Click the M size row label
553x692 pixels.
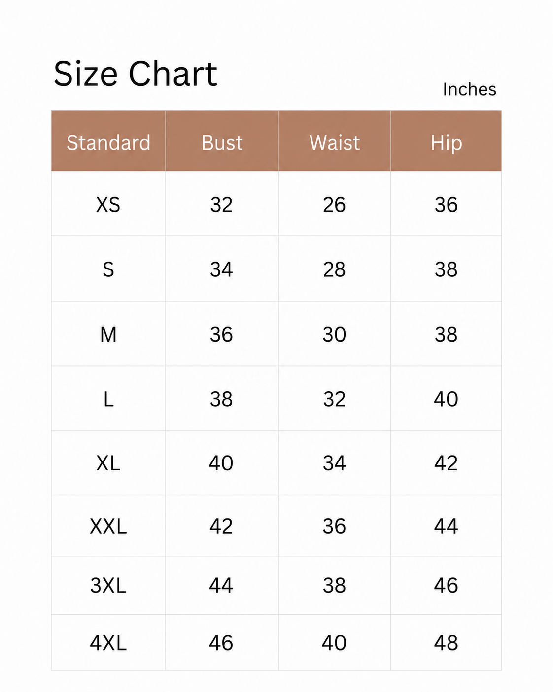pyautogui.click(x=108, y=335)
